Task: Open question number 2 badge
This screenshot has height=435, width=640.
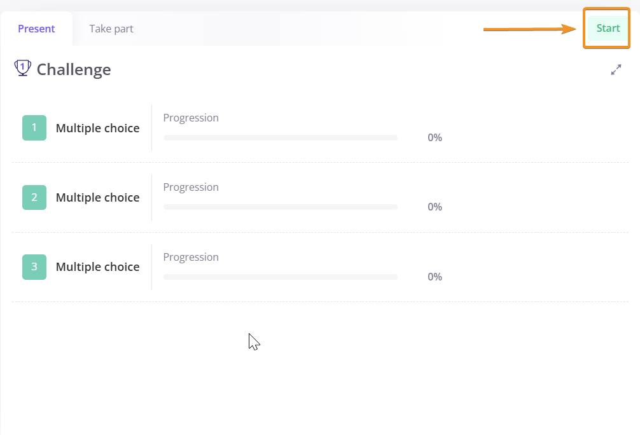Action: pyautogui.click(x=34, y=198)
